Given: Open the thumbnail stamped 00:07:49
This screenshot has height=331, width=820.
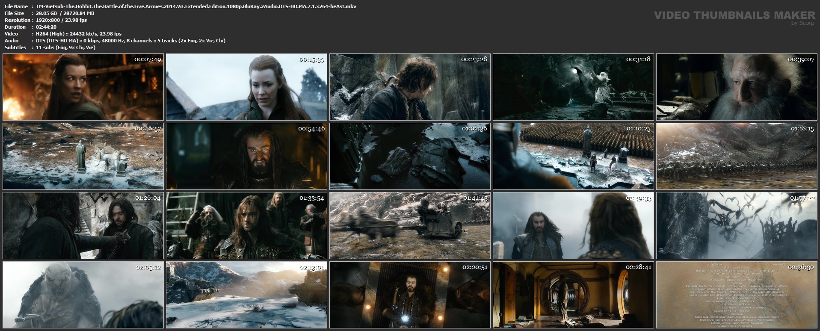Looking at the screenshot, I should (x=83, y=87).
